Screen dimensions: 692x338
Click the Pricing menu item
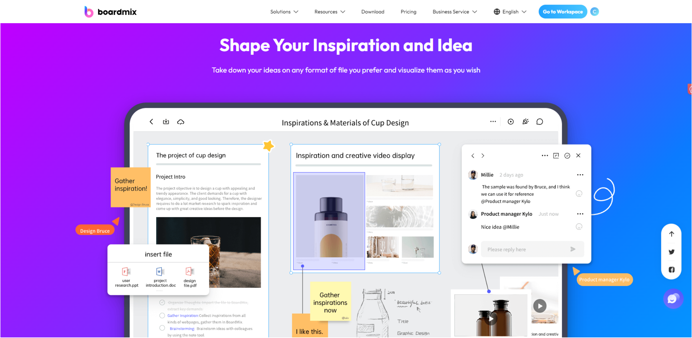(407, 12)
